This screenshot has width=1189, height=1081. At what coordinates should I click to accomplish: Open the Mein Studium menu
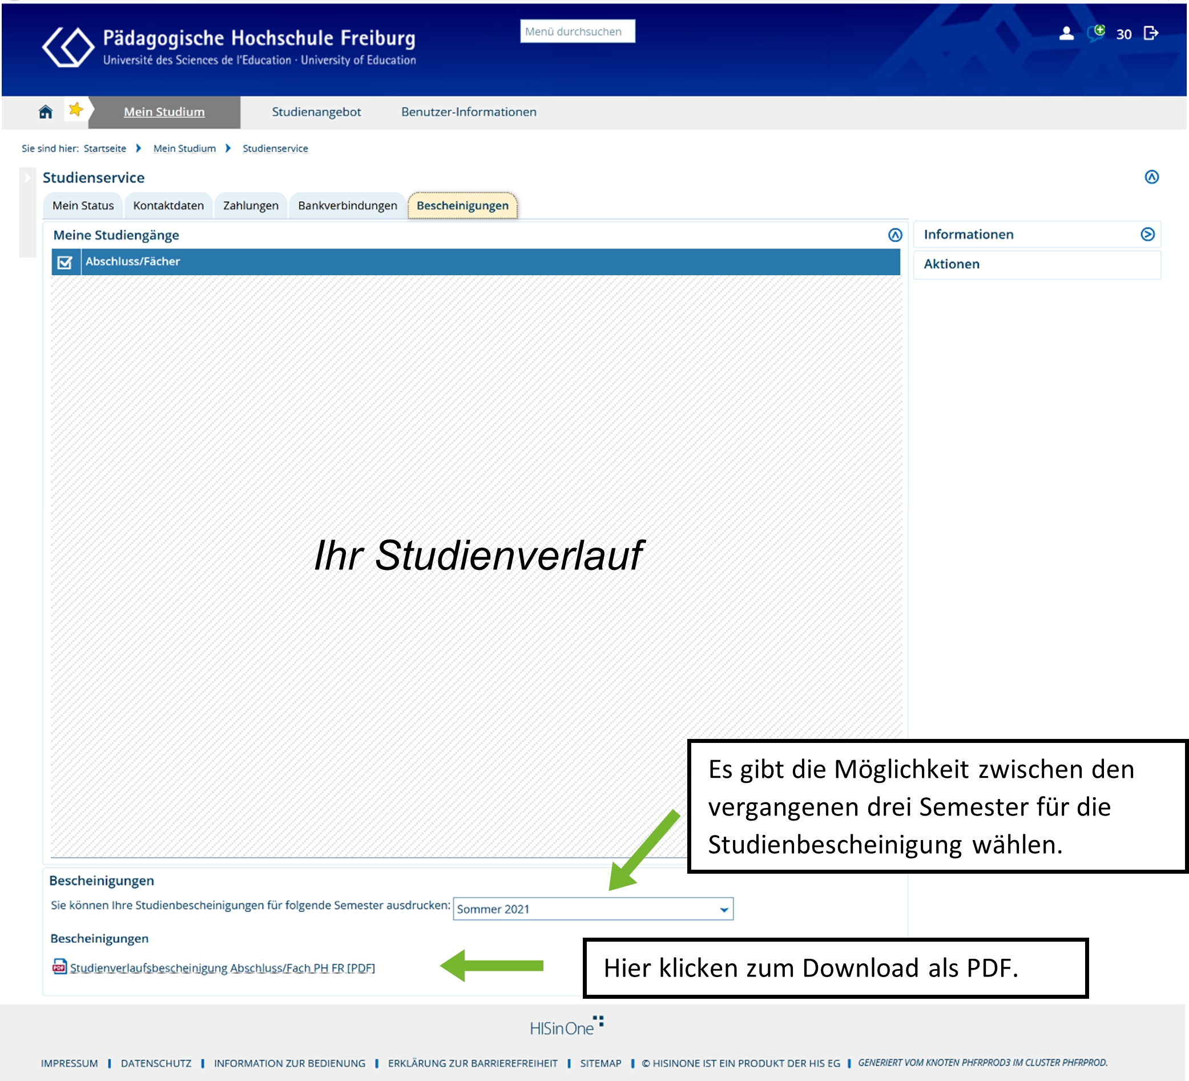164,111
